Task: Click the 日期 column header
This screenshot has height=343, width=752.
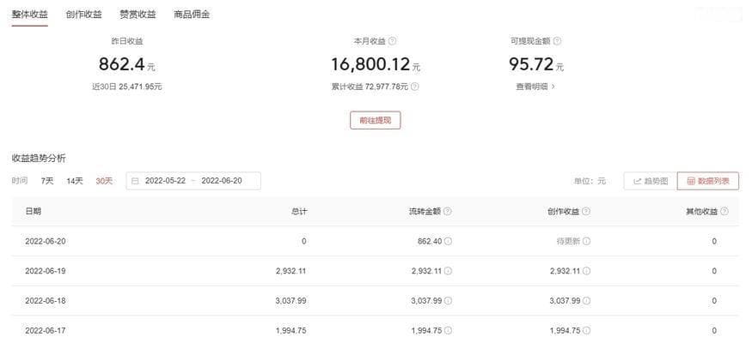Action: point(34,212)
